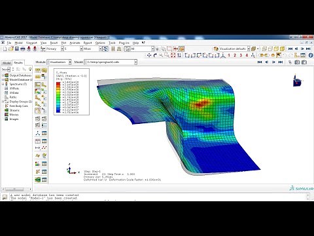Expand the Spectrums tree node
This screenshot has width=314, height=236.
click(x=3, y=84)
